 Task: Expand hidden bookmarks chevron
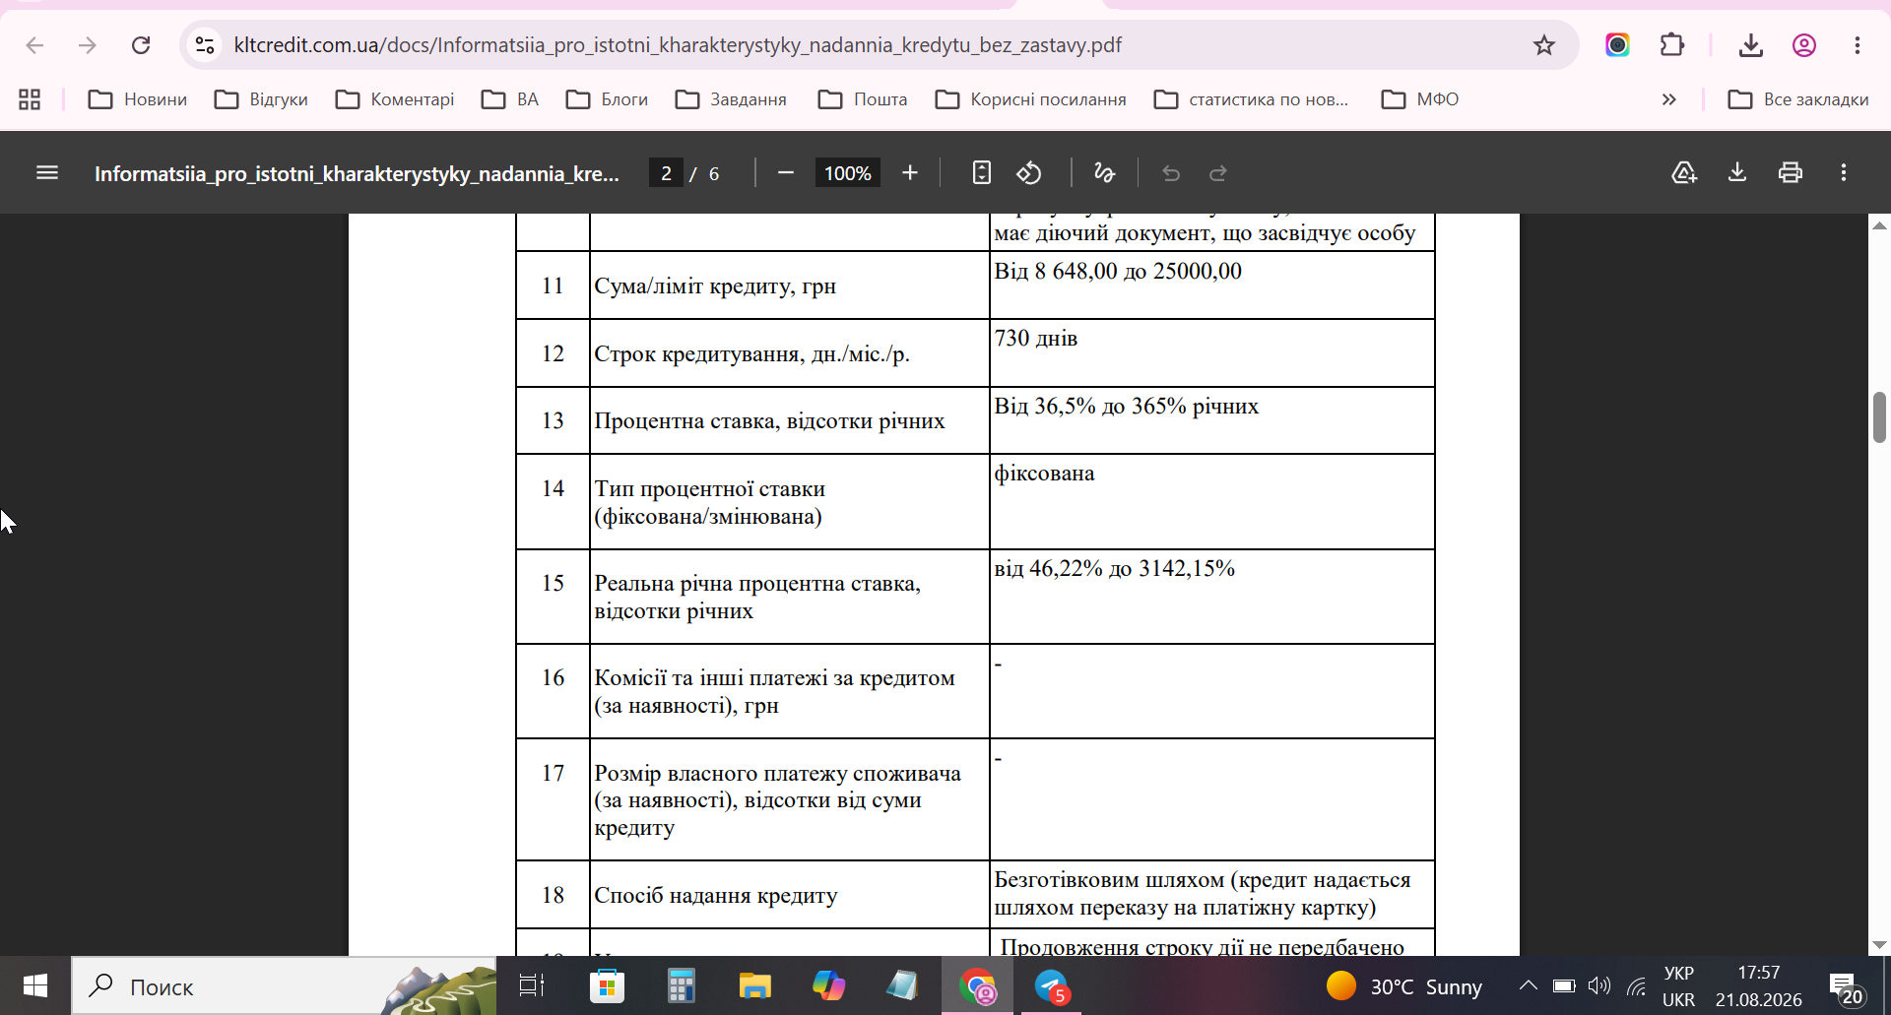click(1669, 99)
